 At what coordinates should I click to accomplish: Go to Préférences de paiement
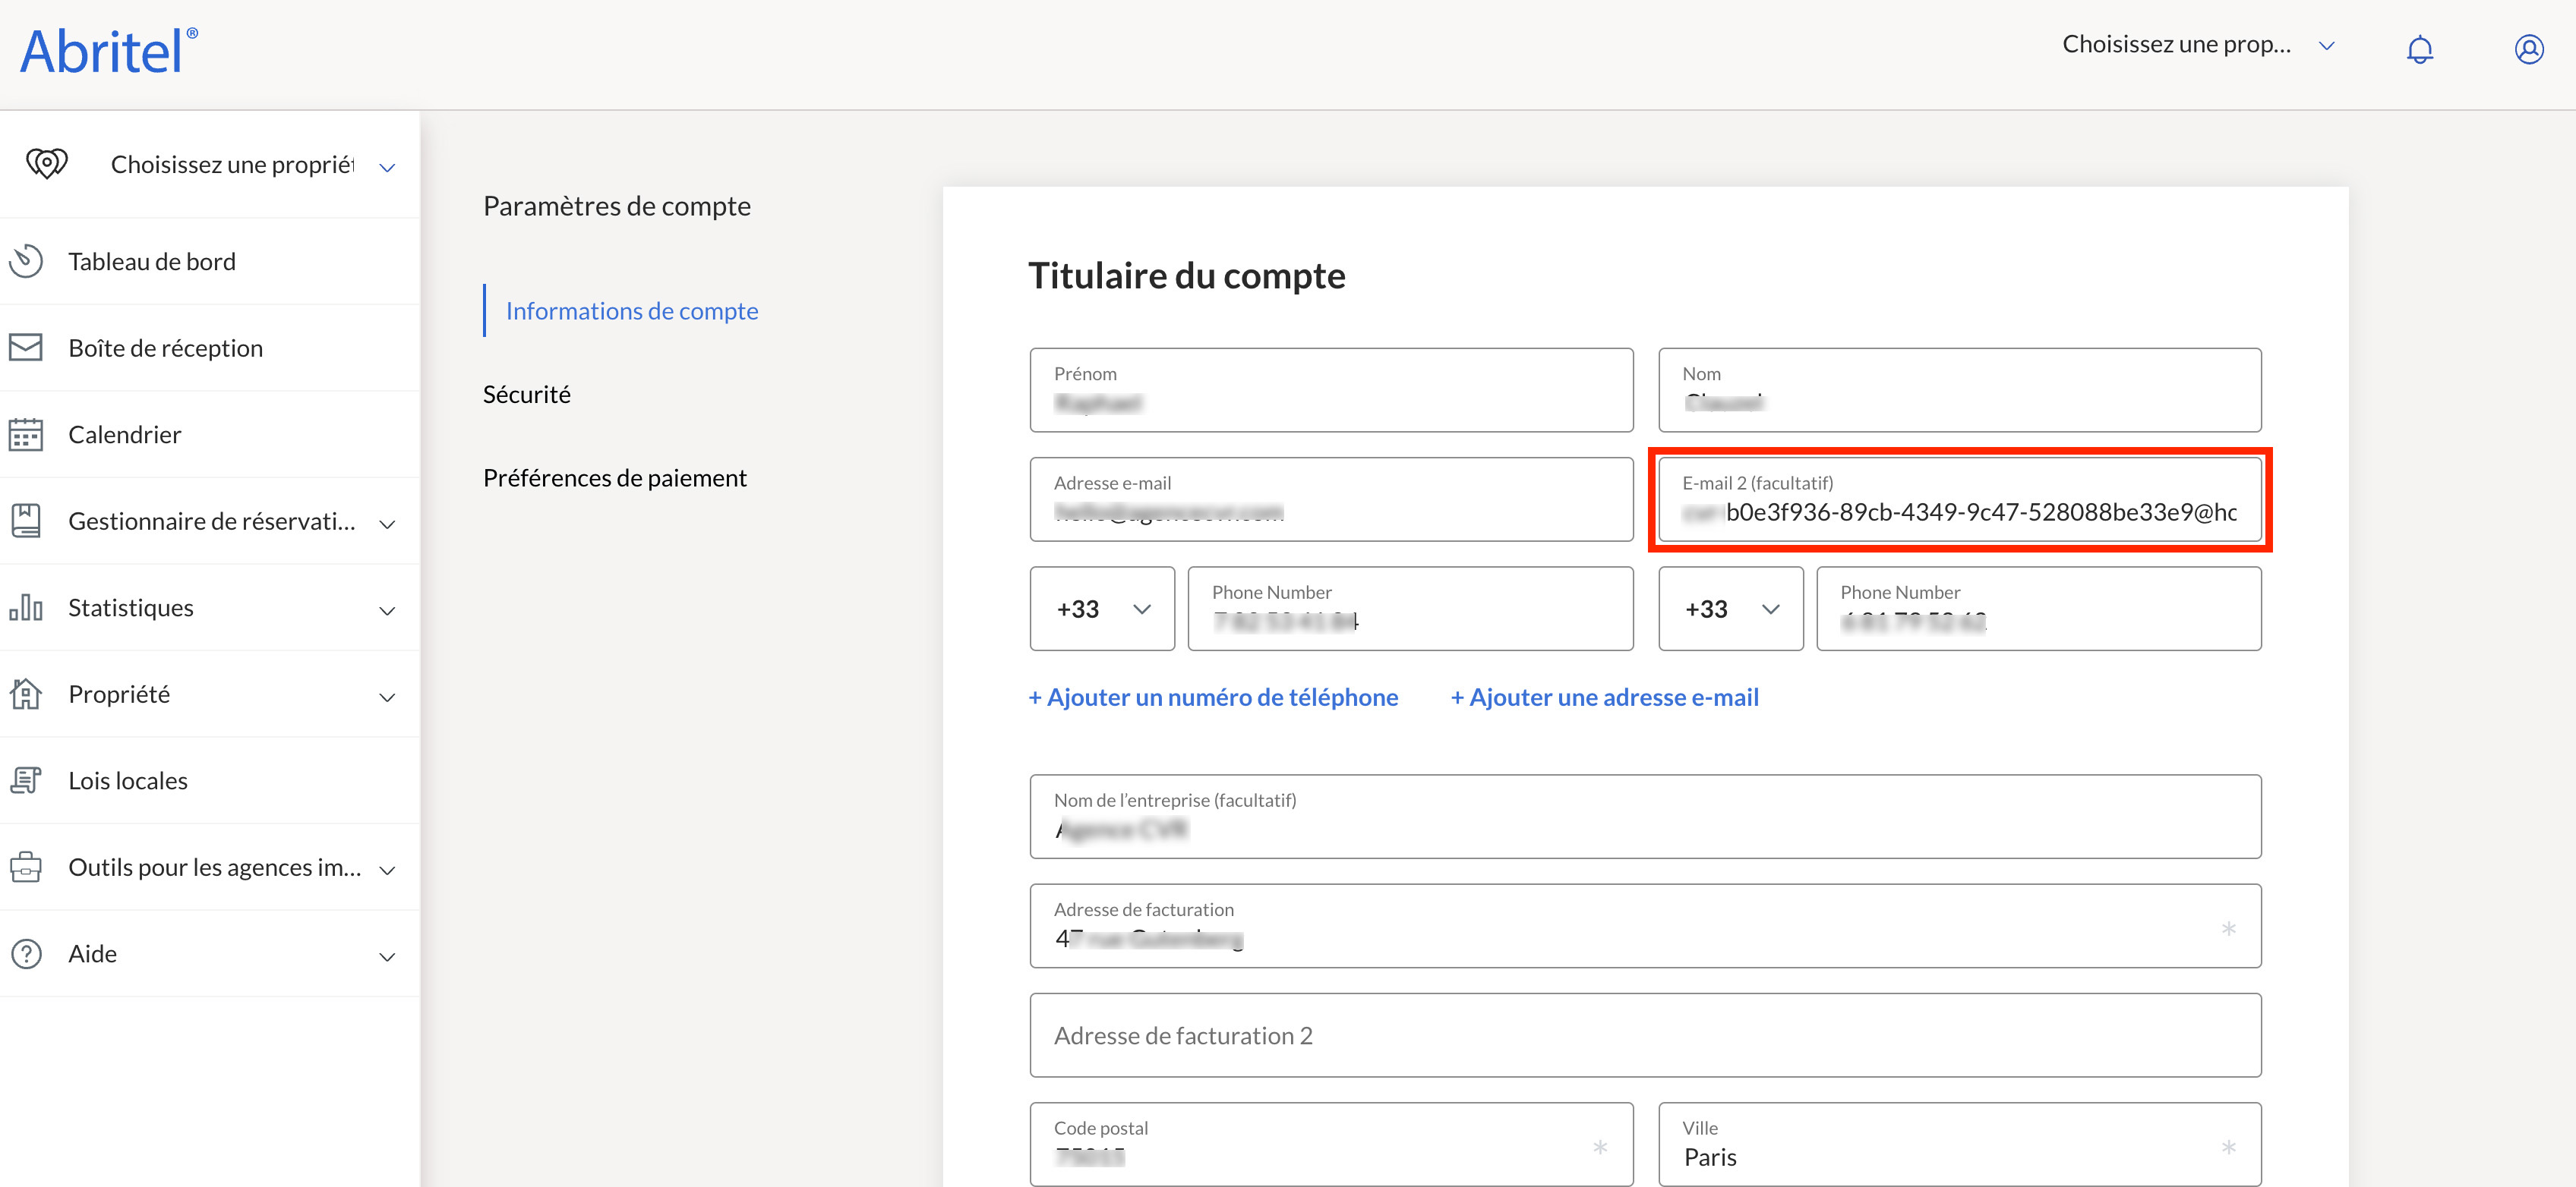(x=614, y=477)
